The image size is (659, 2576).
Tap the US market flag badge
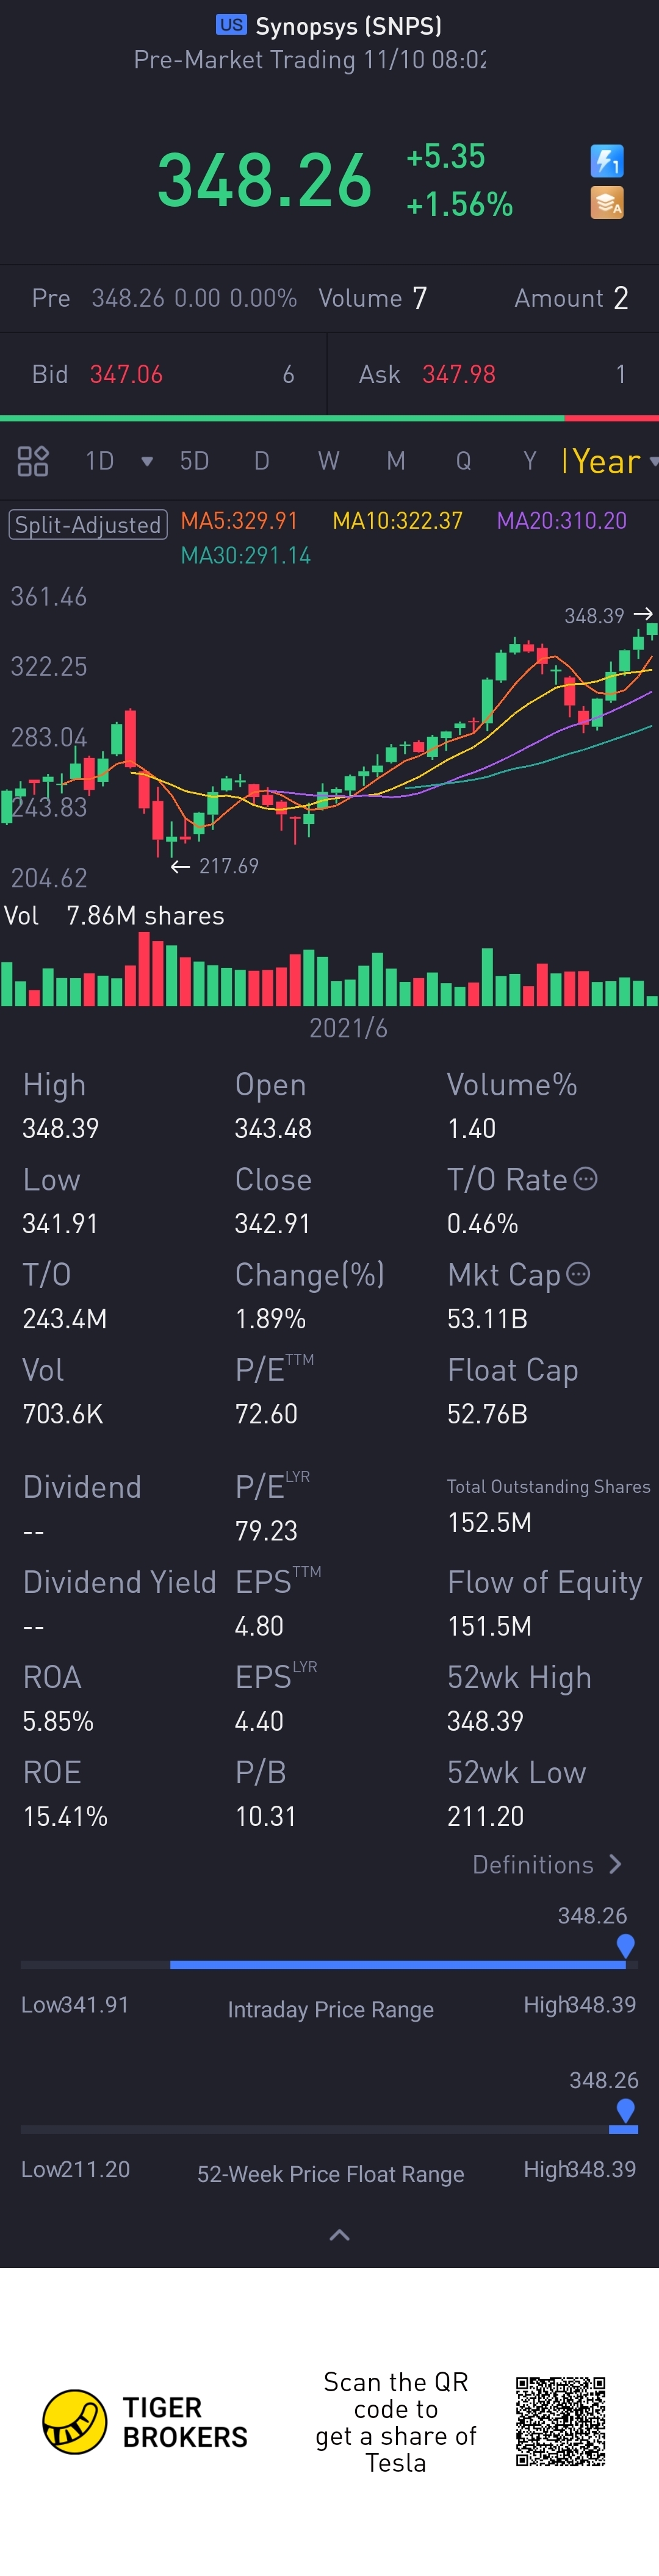[x=231, y=25]
